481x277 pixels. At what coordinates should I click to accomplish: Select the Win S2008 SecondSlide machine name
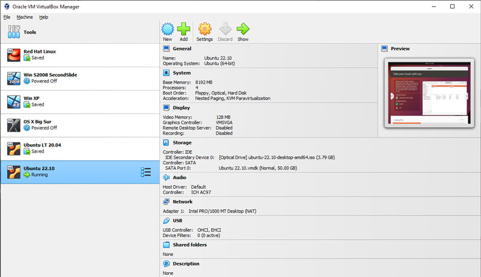[x=51, y=75]
